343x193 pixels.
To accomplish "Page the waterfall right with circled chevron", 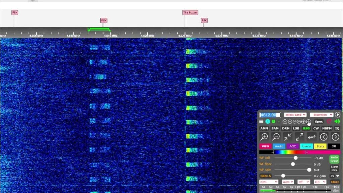I will point(335,137).
